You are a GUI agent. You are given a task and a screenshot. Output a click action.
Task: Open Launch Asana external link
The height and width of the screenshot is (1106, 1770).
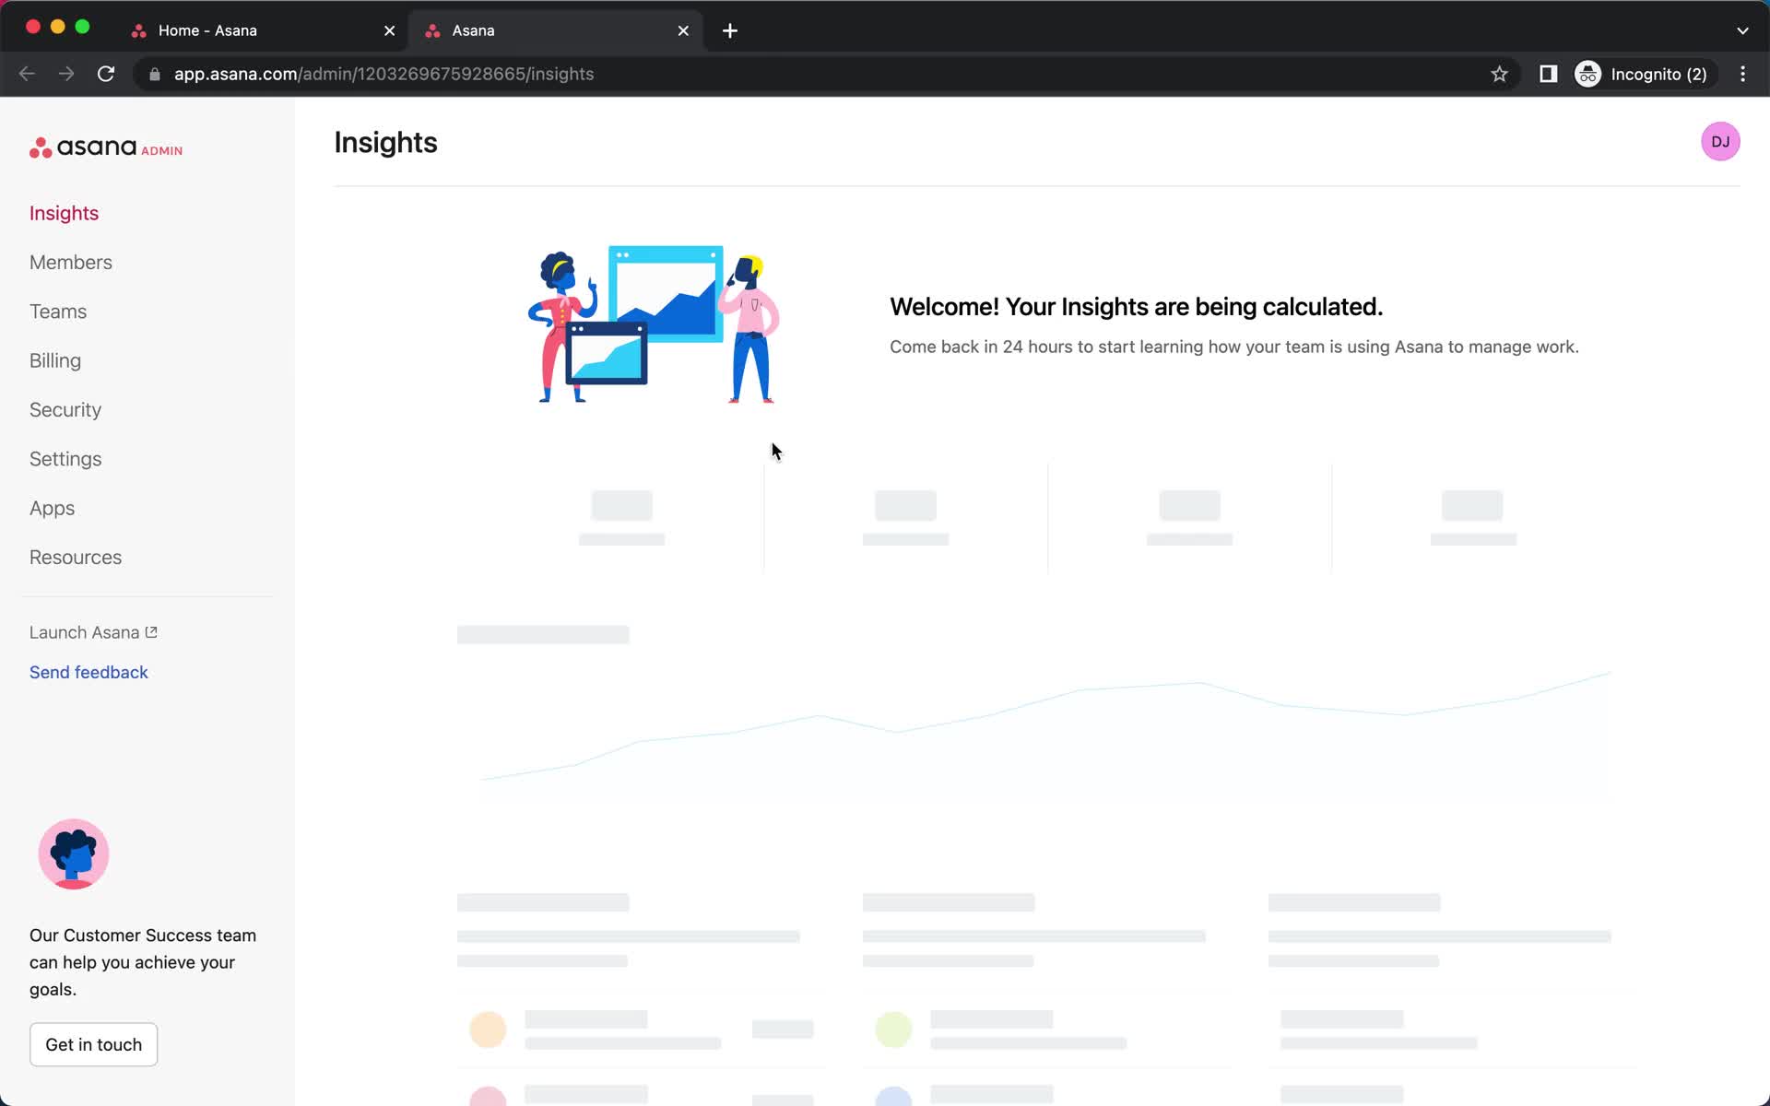pyautogui.click(x=93, y=632)
